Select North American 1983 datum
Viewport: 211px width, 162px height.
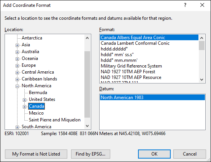152,98
